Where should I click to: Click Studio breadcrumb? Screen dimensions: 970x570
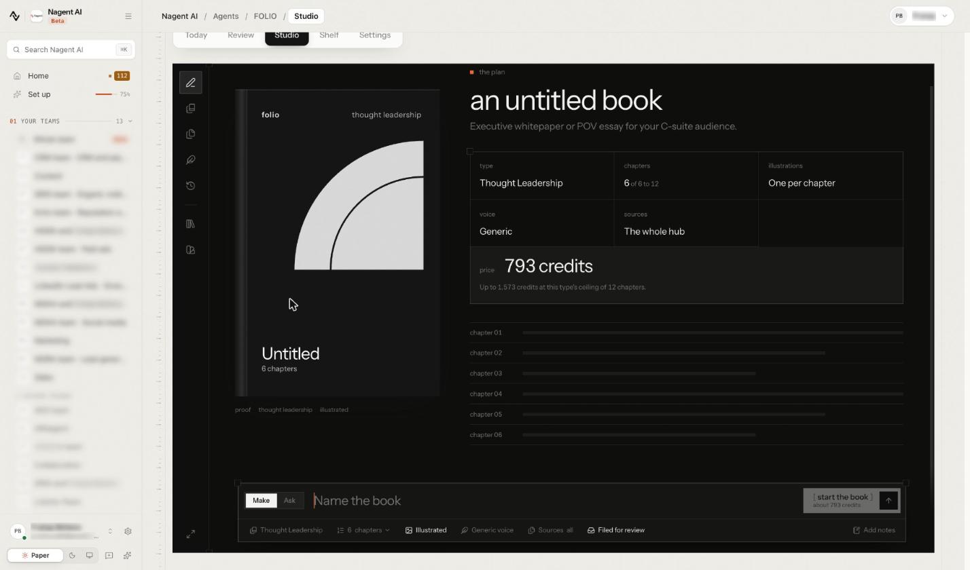click(x=306, y=16)
